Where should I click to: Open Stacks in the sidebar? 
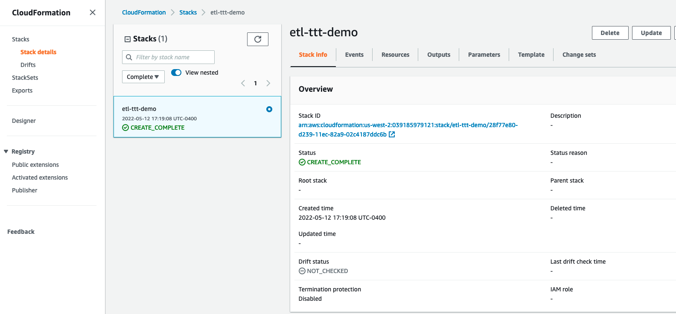click(20, 39)
